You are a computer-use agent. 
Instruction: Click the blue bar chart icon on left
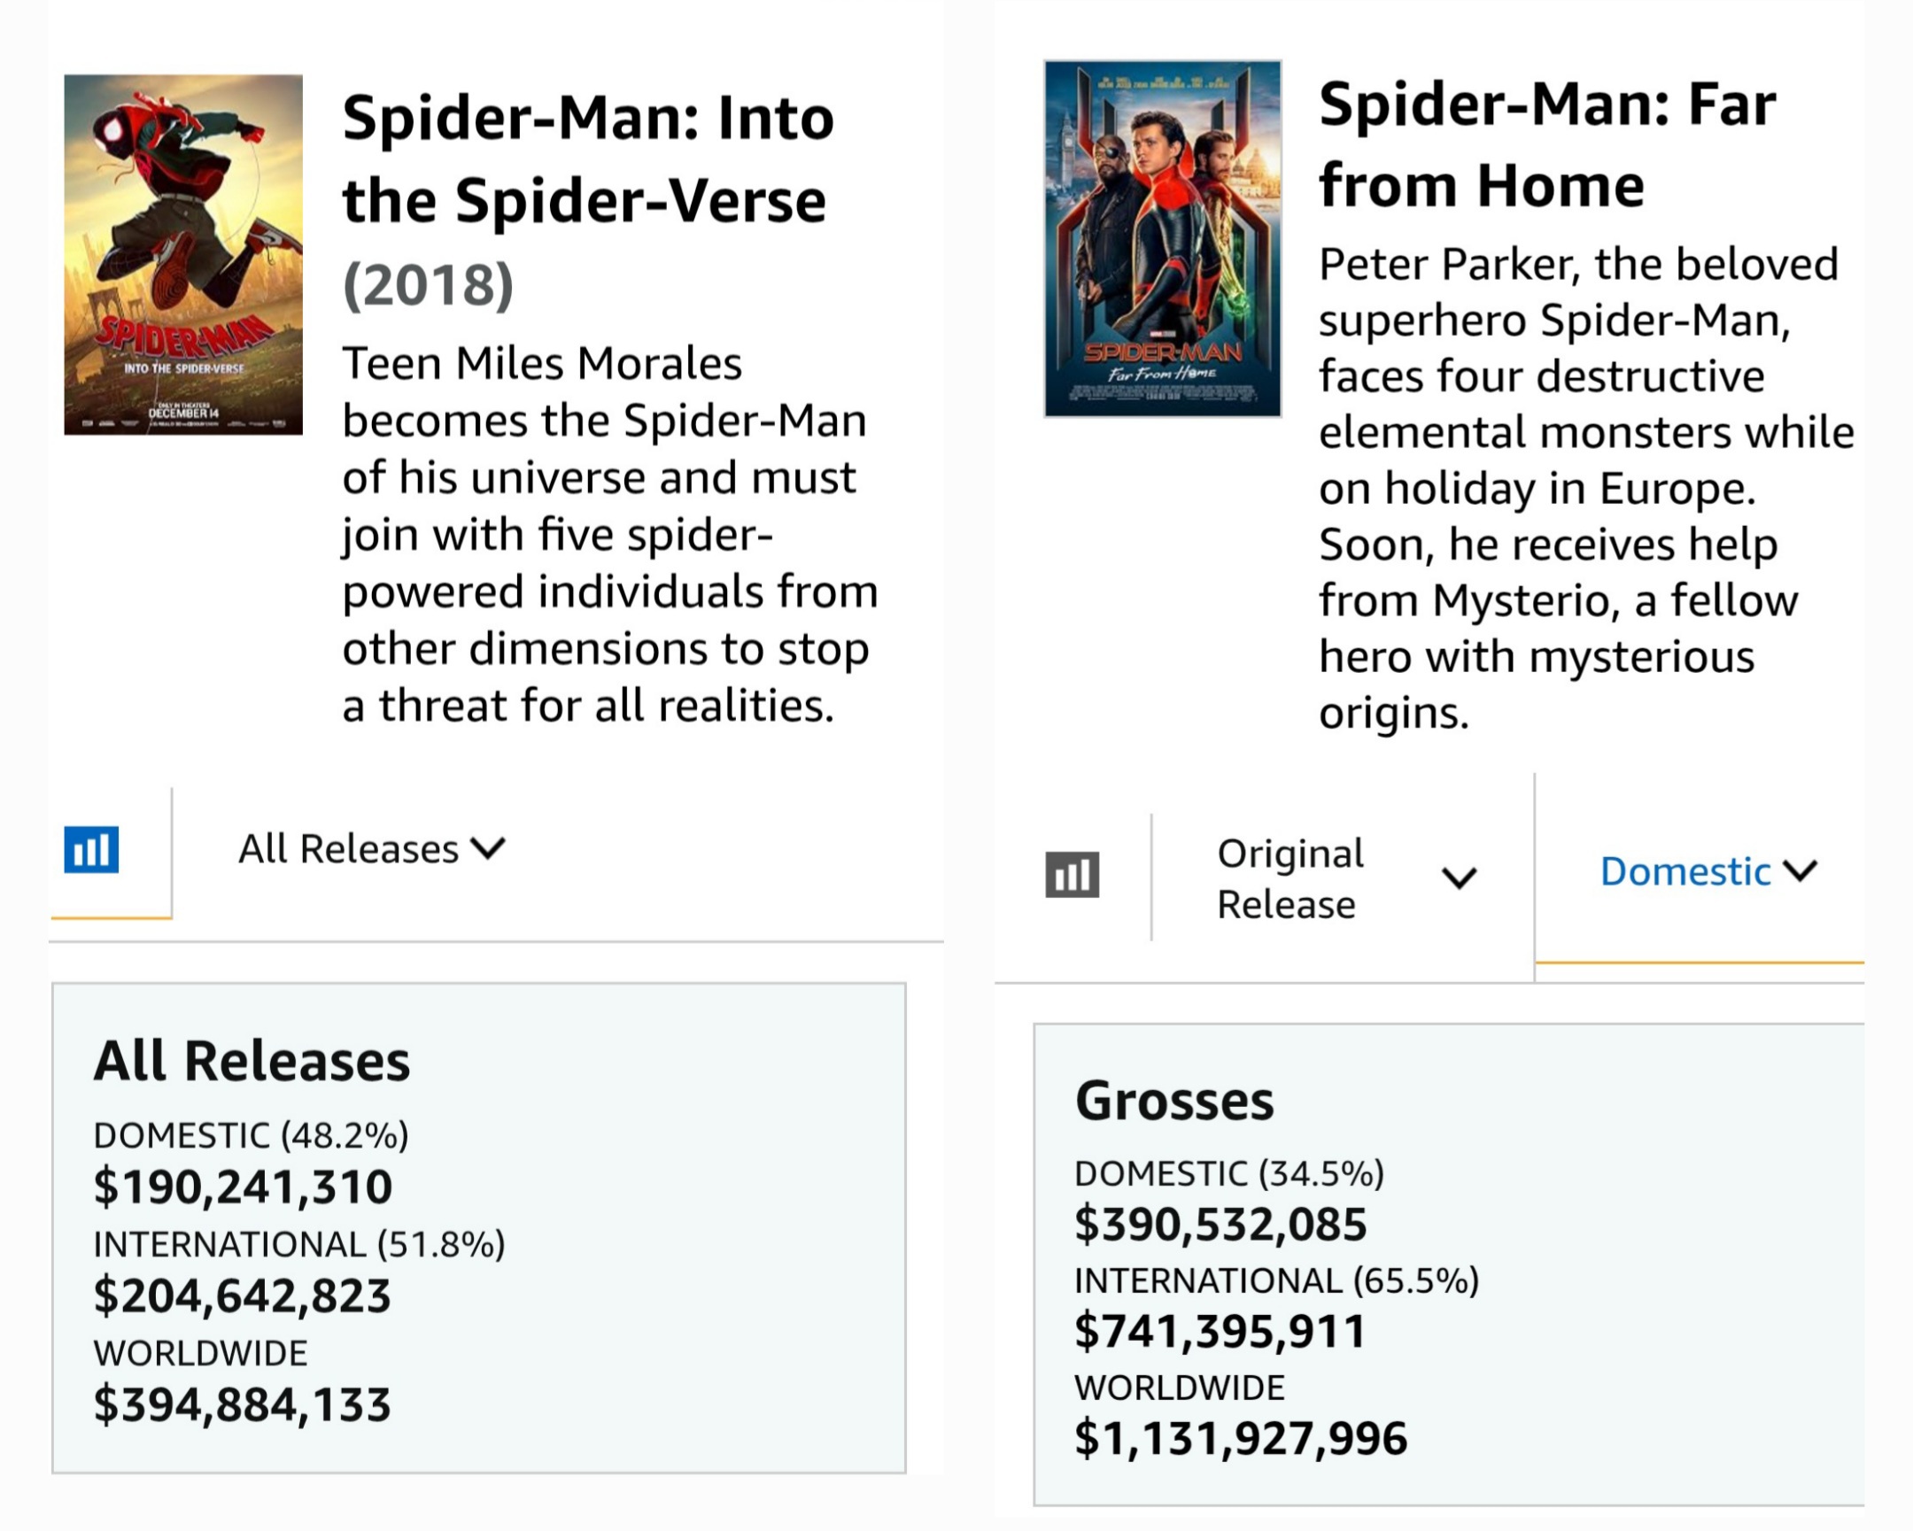pyautogui.click(x=91, y=849)
